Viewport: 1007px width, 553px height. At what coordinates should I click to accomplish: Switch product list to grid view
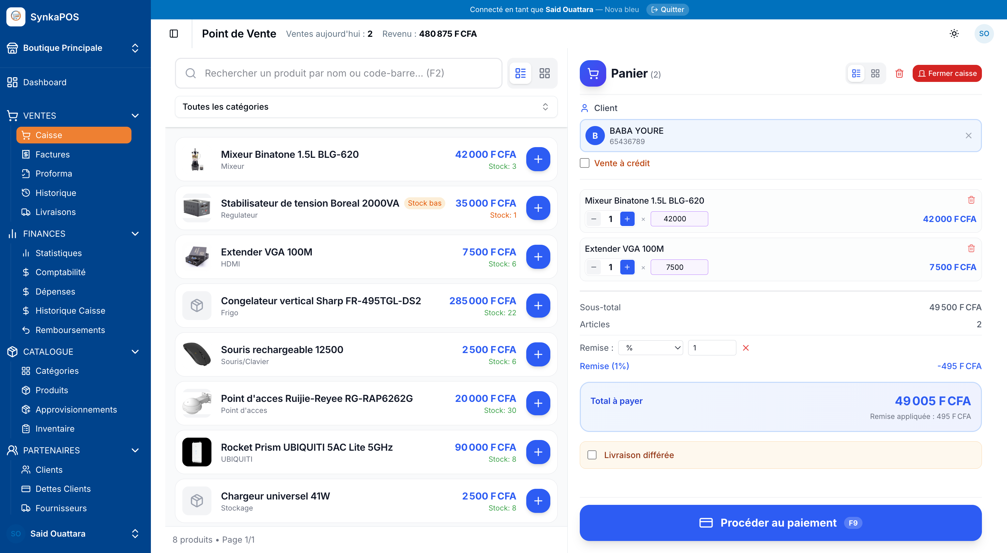point(544,73)
